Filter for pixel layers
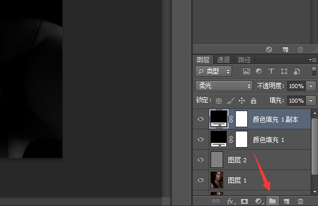Viewport: 318px width, 206px height. 246,71
